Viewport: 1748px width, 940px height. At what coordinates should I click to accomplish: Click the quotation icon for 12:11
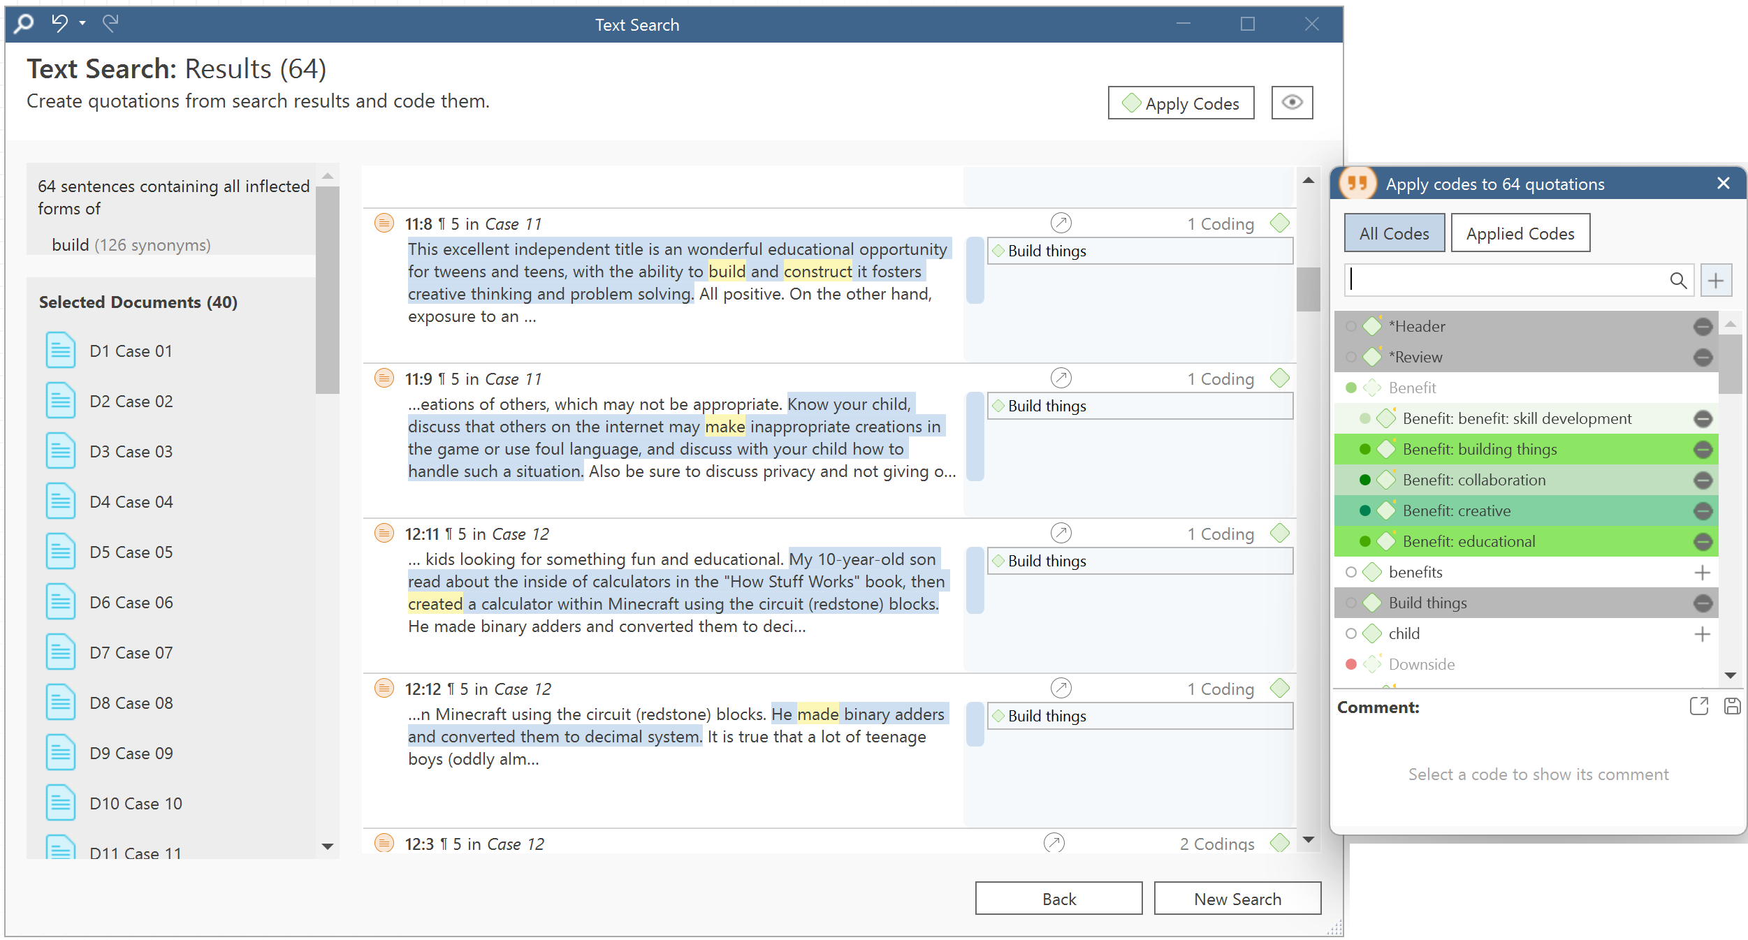pyautogui.click(x=384, y=534)
